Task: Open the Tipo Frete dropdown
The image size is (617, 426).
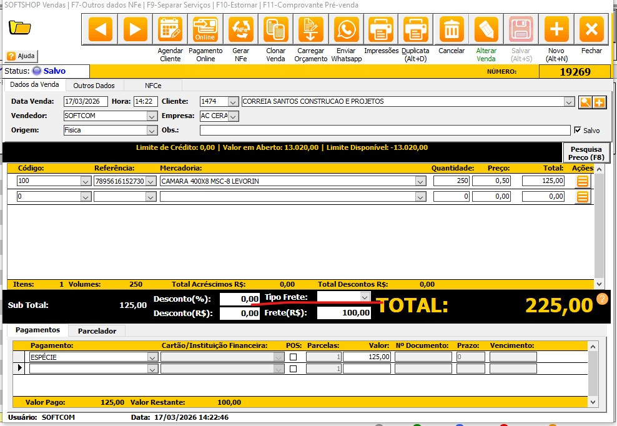Action: pos(365,297)
